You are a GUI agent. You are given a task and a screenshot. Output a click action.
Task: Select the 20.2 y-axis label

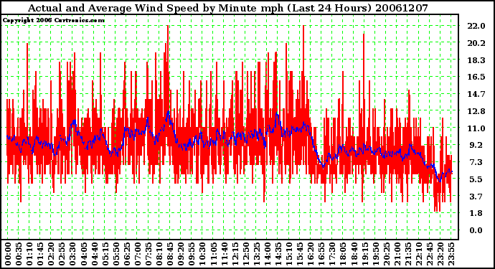tap(476, 43)
